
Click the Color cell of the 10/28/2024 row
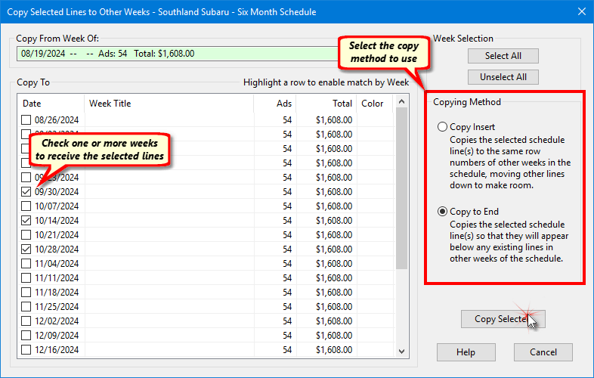(x=375, y=249)
